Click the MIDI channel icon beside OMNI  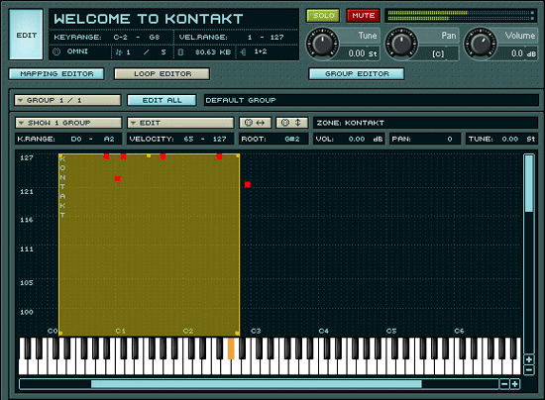56,51
